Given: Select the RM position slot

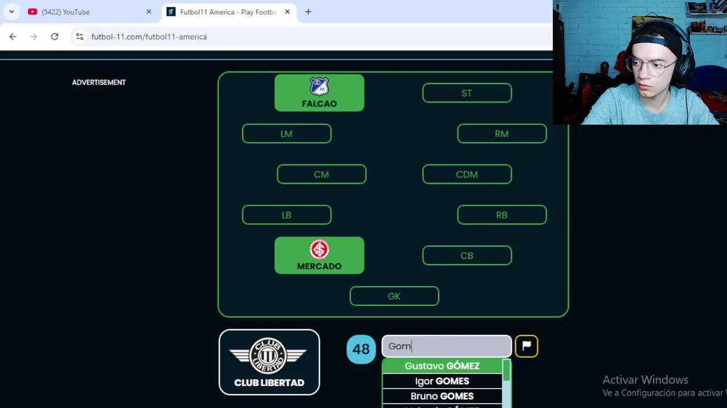Looking at the screenshot, I should point(502,134).
